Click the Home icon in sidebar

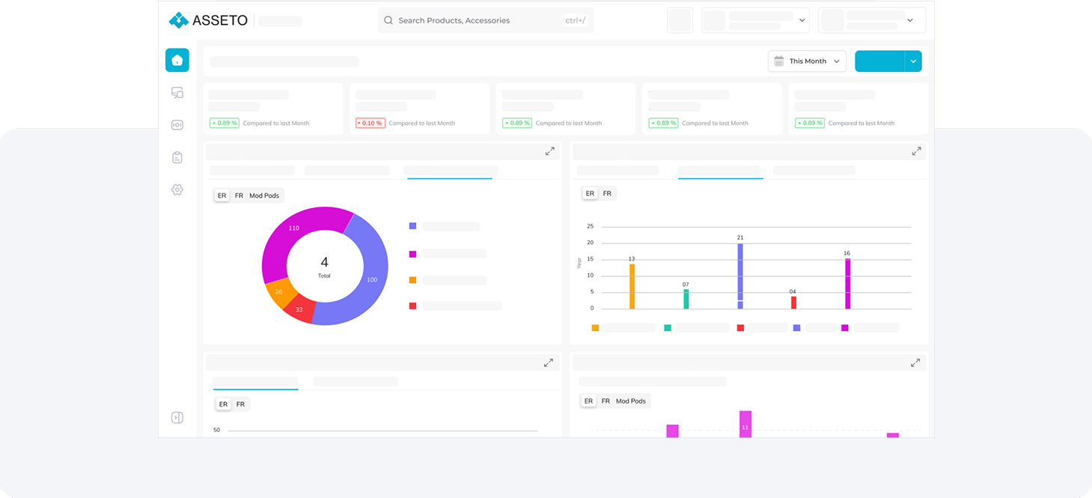177,61
